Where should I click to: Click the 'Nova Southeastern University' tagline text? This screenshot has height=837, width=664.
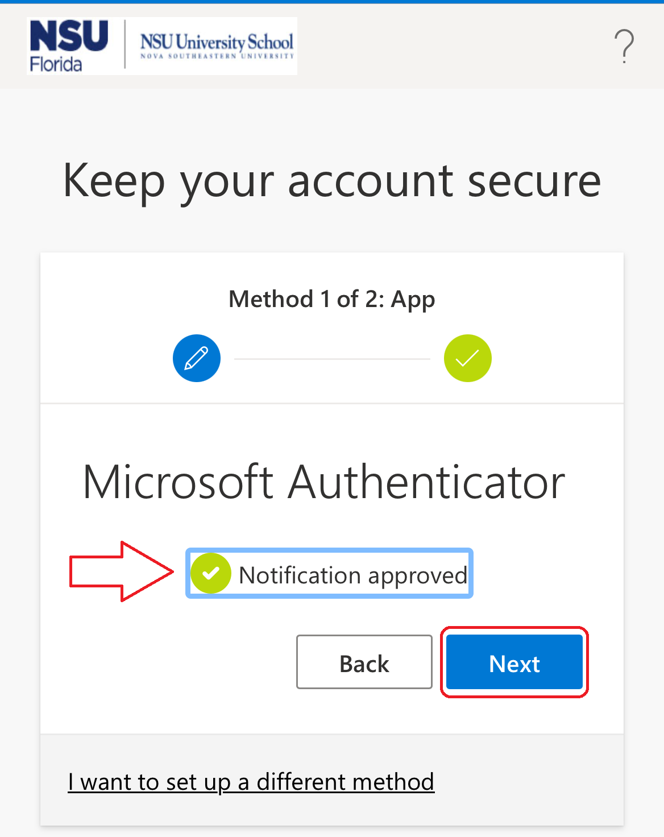[217, 56]
